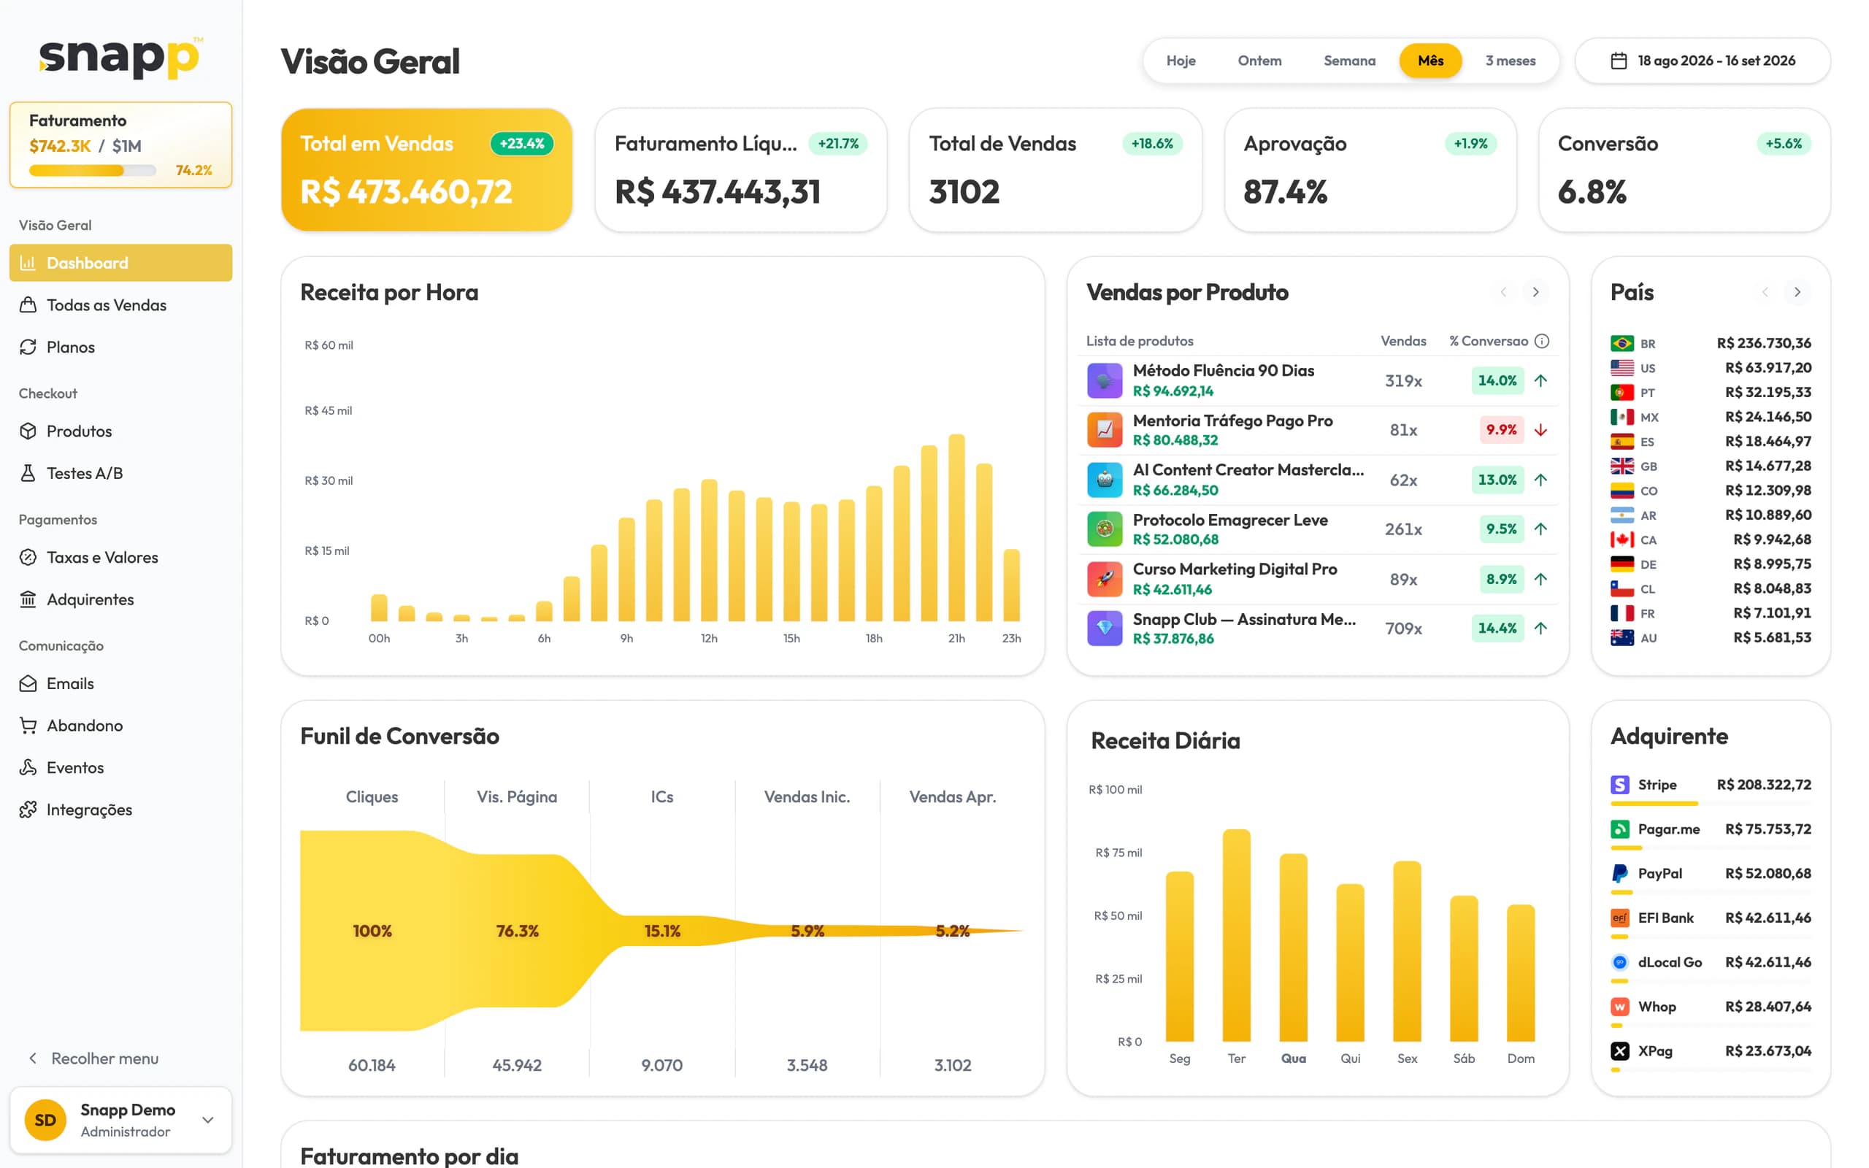Click the Conversão card
The image size is (1869, 1168).
tap(1684, 170)
